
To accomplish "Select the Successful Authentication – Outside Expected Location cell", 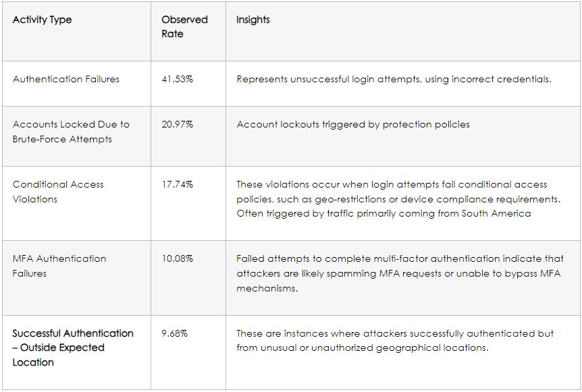I will (x=73, y=347).
